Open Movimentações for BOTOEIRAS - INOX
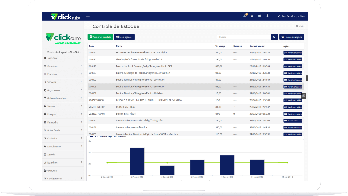This screenshot has height=196, width=348. click(293, 107)
